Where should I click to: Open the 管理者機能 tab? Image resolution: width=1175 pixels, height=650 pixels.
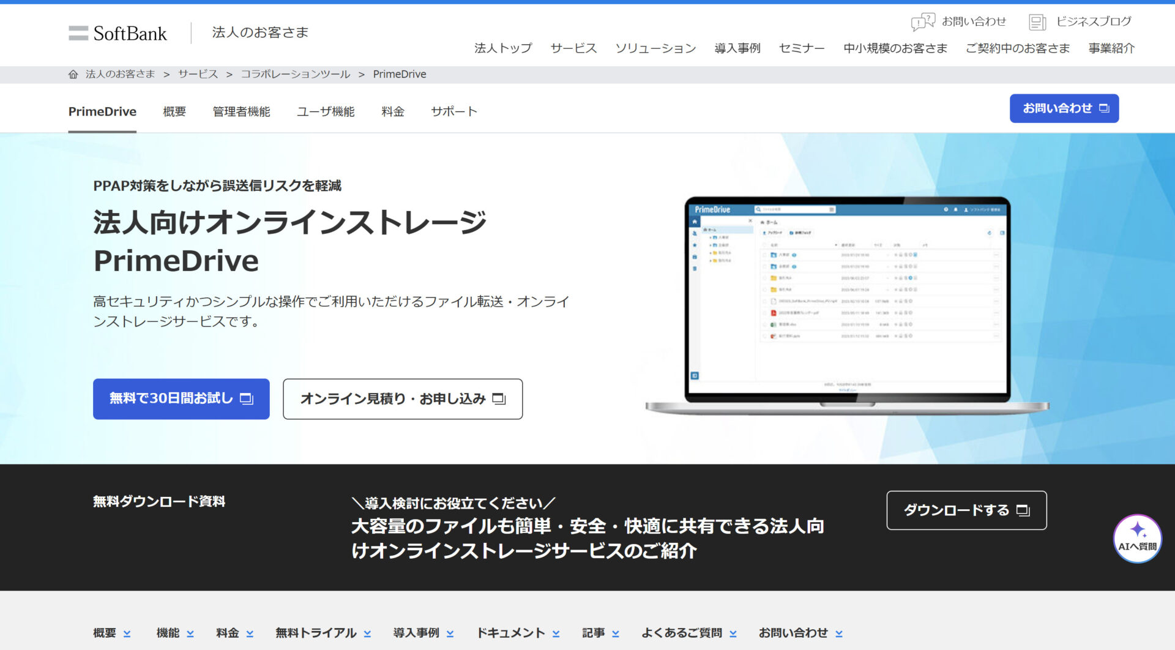pyautogui.click(x=241, y=111)
